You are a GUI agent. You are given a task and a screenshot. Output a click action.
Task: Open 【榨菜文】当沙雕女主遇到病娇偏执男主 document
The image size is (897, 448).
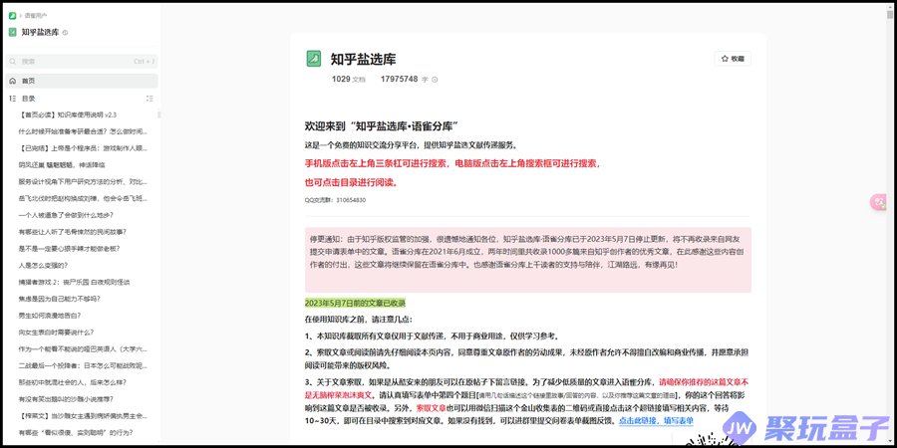point(83,415)
